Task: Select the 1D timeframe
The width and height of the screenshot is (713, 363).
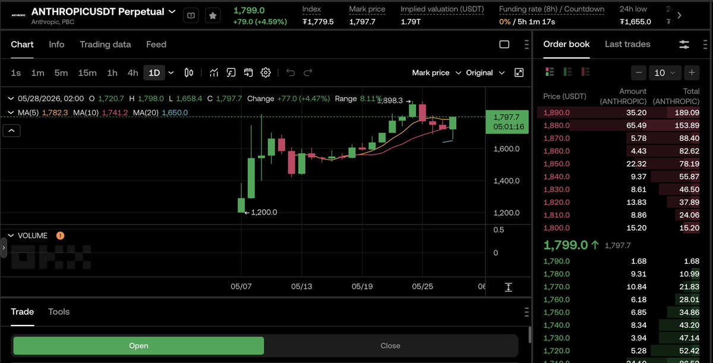Action: pos(154,72)
